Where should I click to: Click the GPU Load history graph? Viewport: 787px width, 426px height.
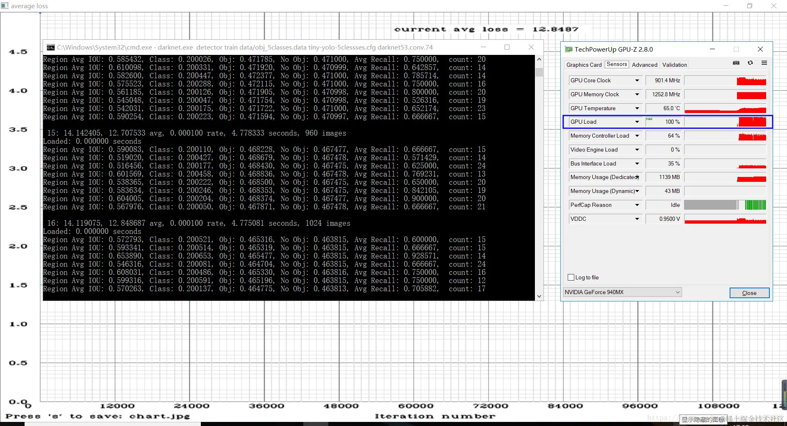[725, 122]
